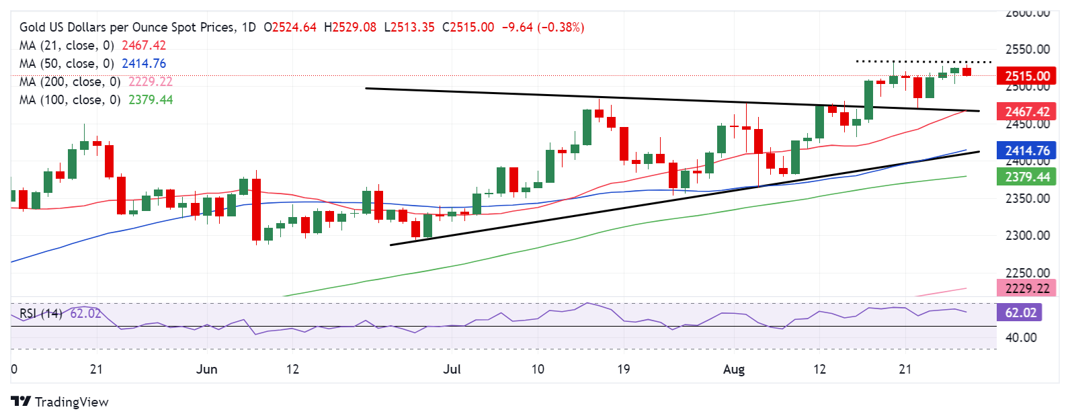This screenshot has width=1070, height=420.
Task: Click the RSI (14) indicator label
Action: click(x=40, y=314)
